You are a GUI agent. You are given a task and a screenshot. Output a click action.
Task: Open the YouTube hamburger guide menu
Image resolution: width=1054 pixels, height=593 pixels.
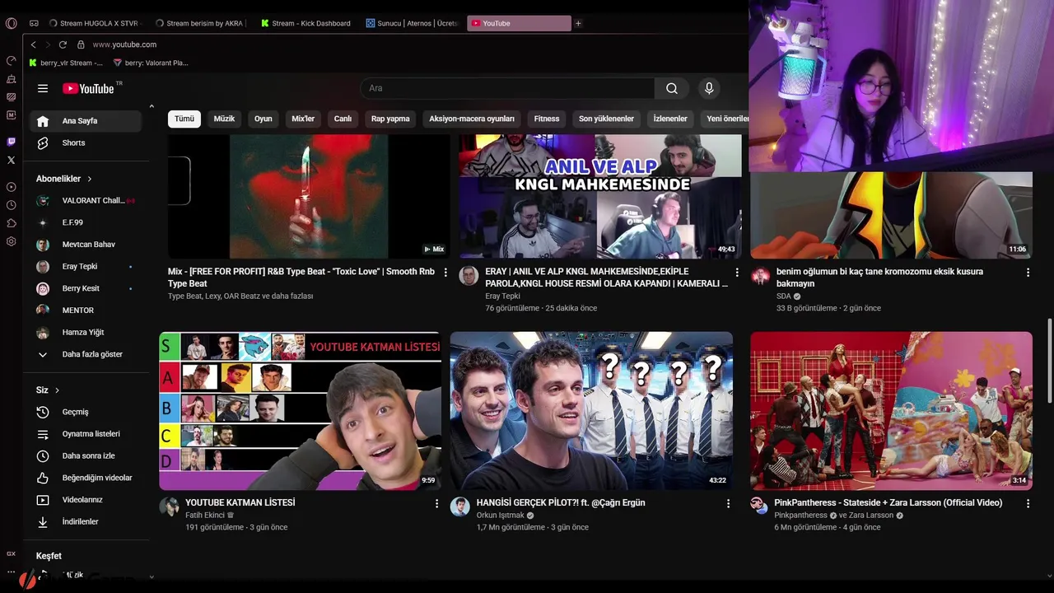[43, 88]
